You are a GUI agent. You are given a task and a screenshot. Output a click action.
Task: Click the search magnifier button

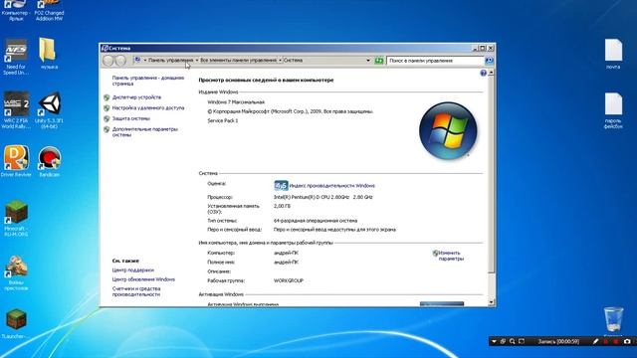coord(489,61)
